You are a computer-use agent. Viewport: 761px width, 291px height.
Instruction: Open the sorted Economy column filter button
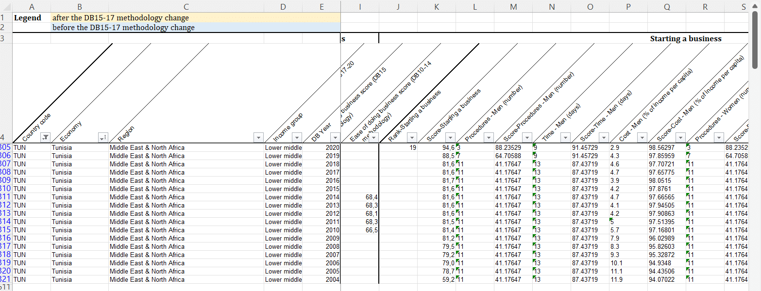click(103, 138)
